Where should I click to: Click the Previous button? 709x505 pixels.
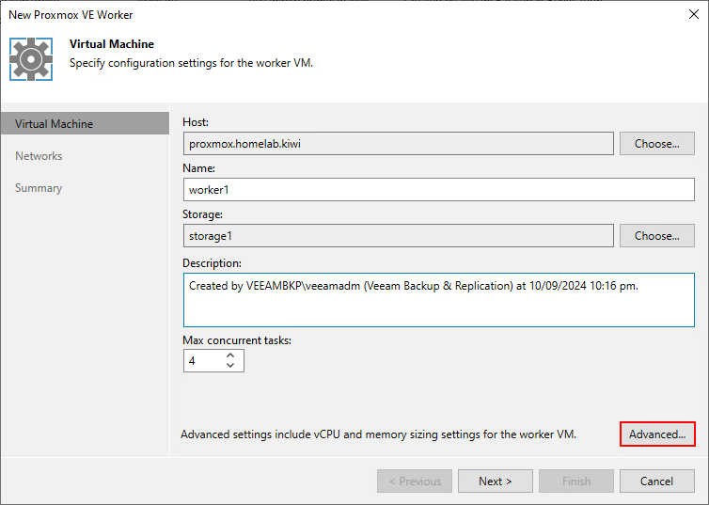(414, 481)
